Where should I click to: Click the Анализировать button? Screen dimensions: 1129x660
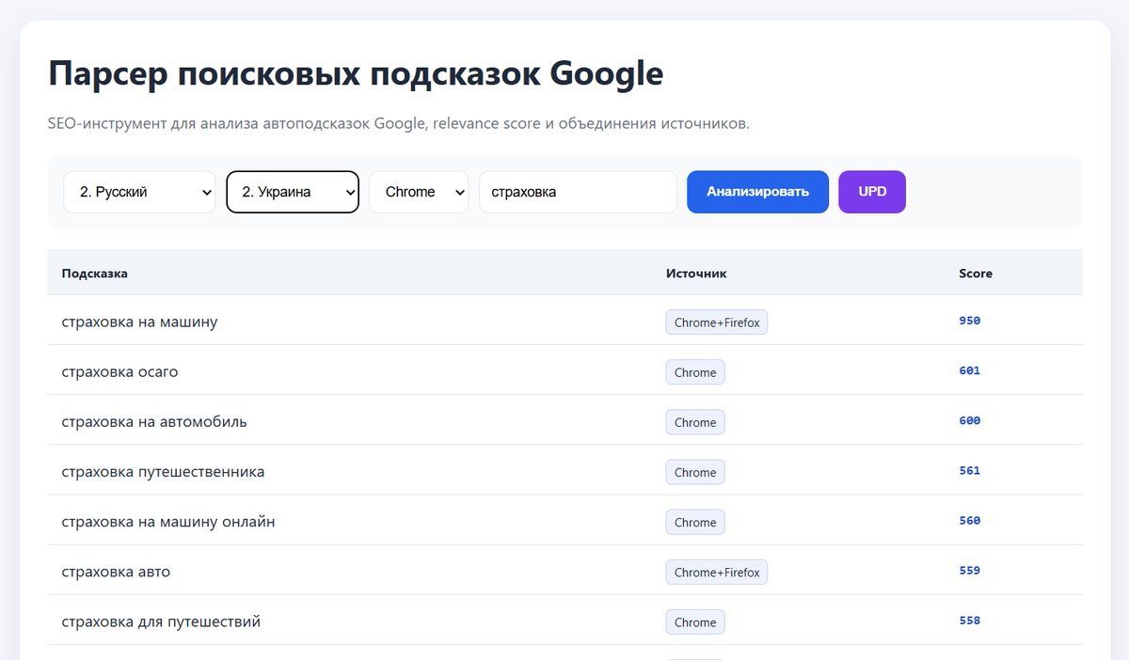pos(757,192)
